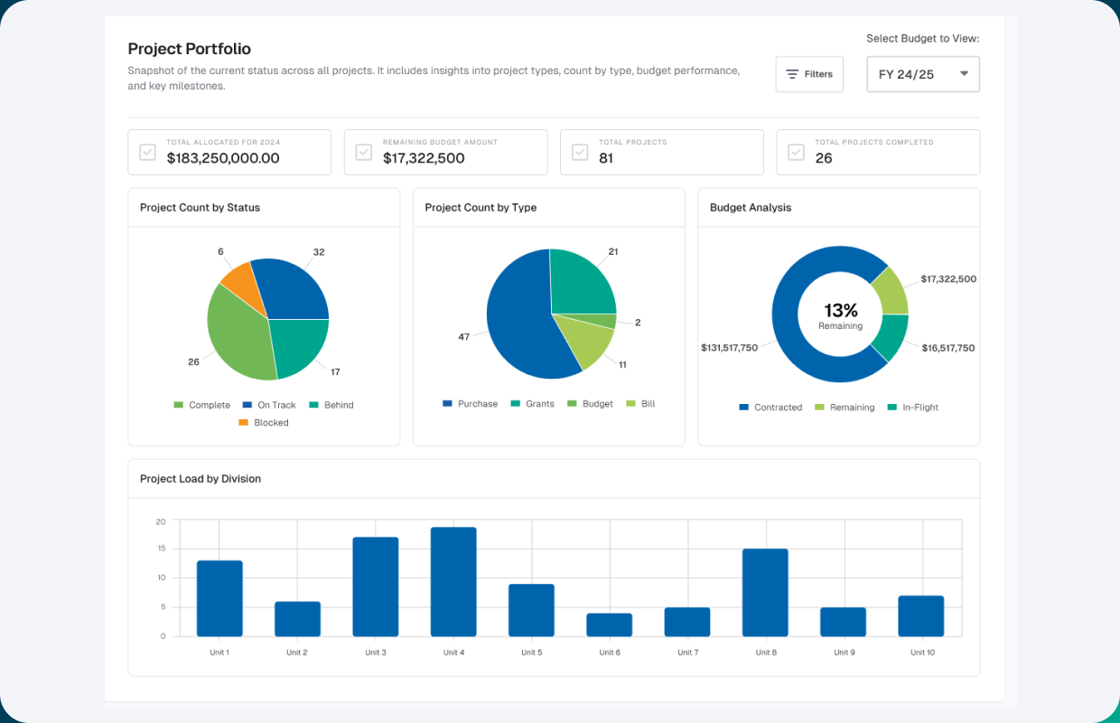Check the Total Allocated for 2024 checkbox

(147, 152)
